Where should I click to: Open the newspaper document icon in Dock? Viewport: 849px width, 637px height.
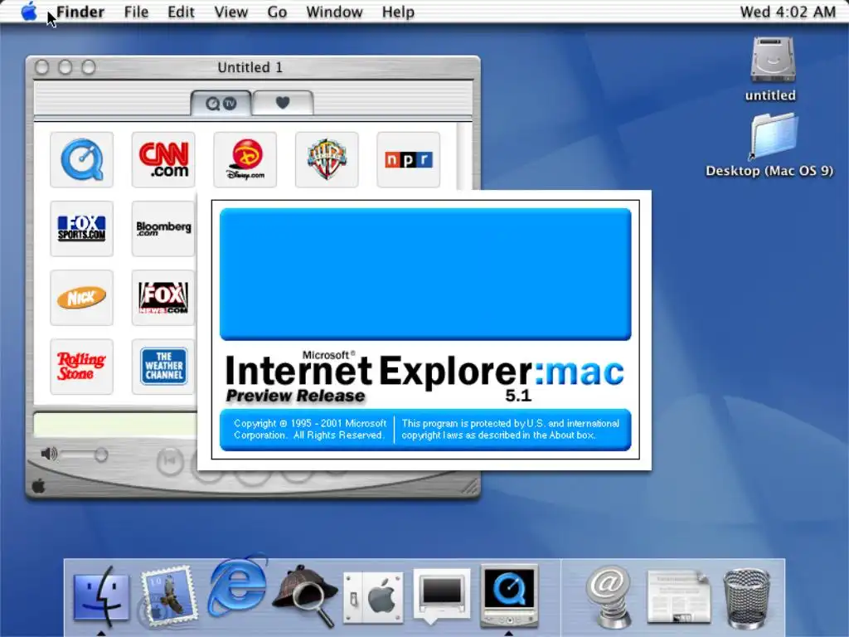coord(679,596)
